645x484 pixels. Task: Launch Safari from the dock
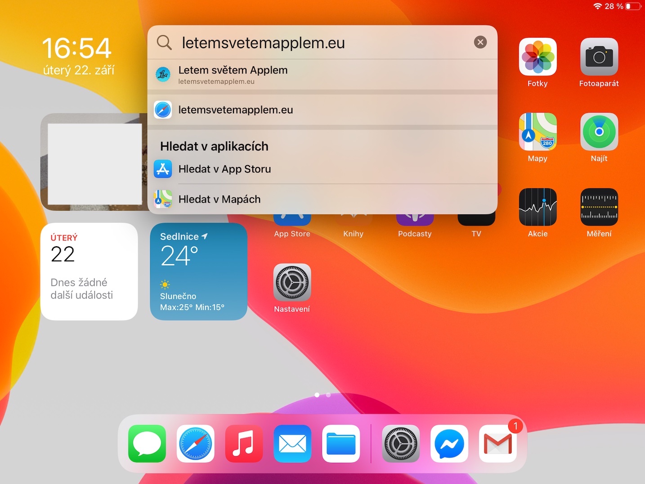(196, 443)
